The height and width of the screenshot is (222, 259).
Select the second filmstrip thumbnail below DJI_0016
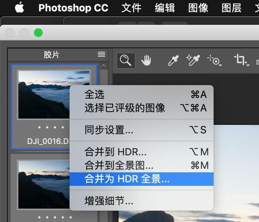[44, 185]
